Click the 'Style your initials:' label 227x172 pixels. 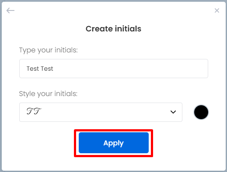click(48, 94)
